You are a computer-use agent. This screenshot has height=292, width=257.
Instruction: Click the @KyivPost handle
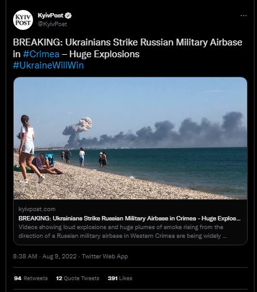(52, 24)
